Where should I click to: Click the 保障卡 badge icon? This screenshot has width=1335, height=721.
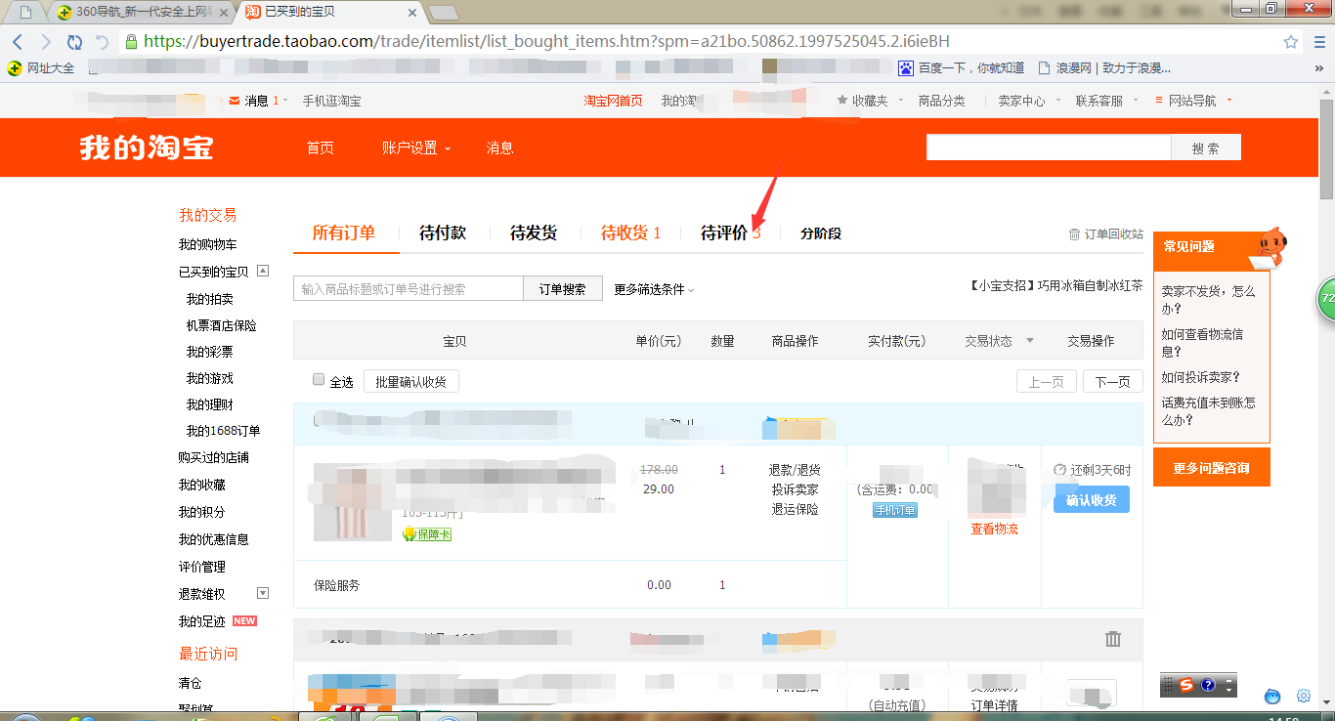click(426, 533)
